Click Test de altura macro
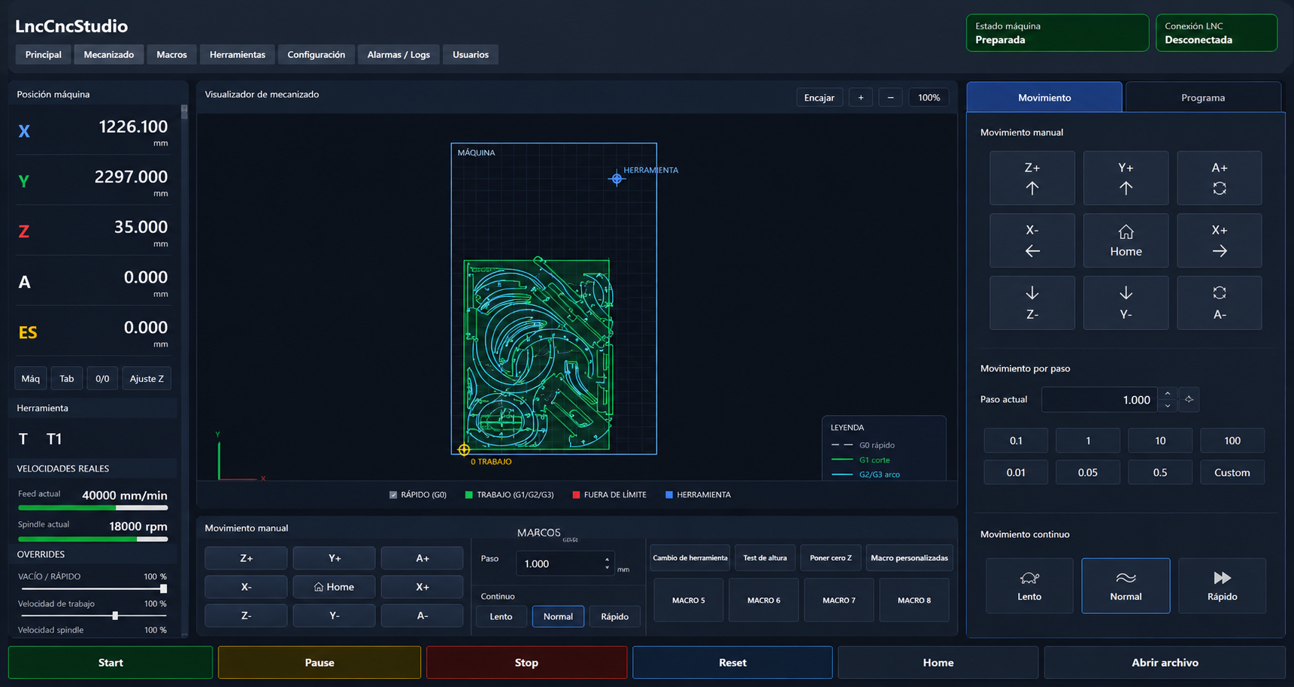This screenshot has width=1294, height=687. 765,558
